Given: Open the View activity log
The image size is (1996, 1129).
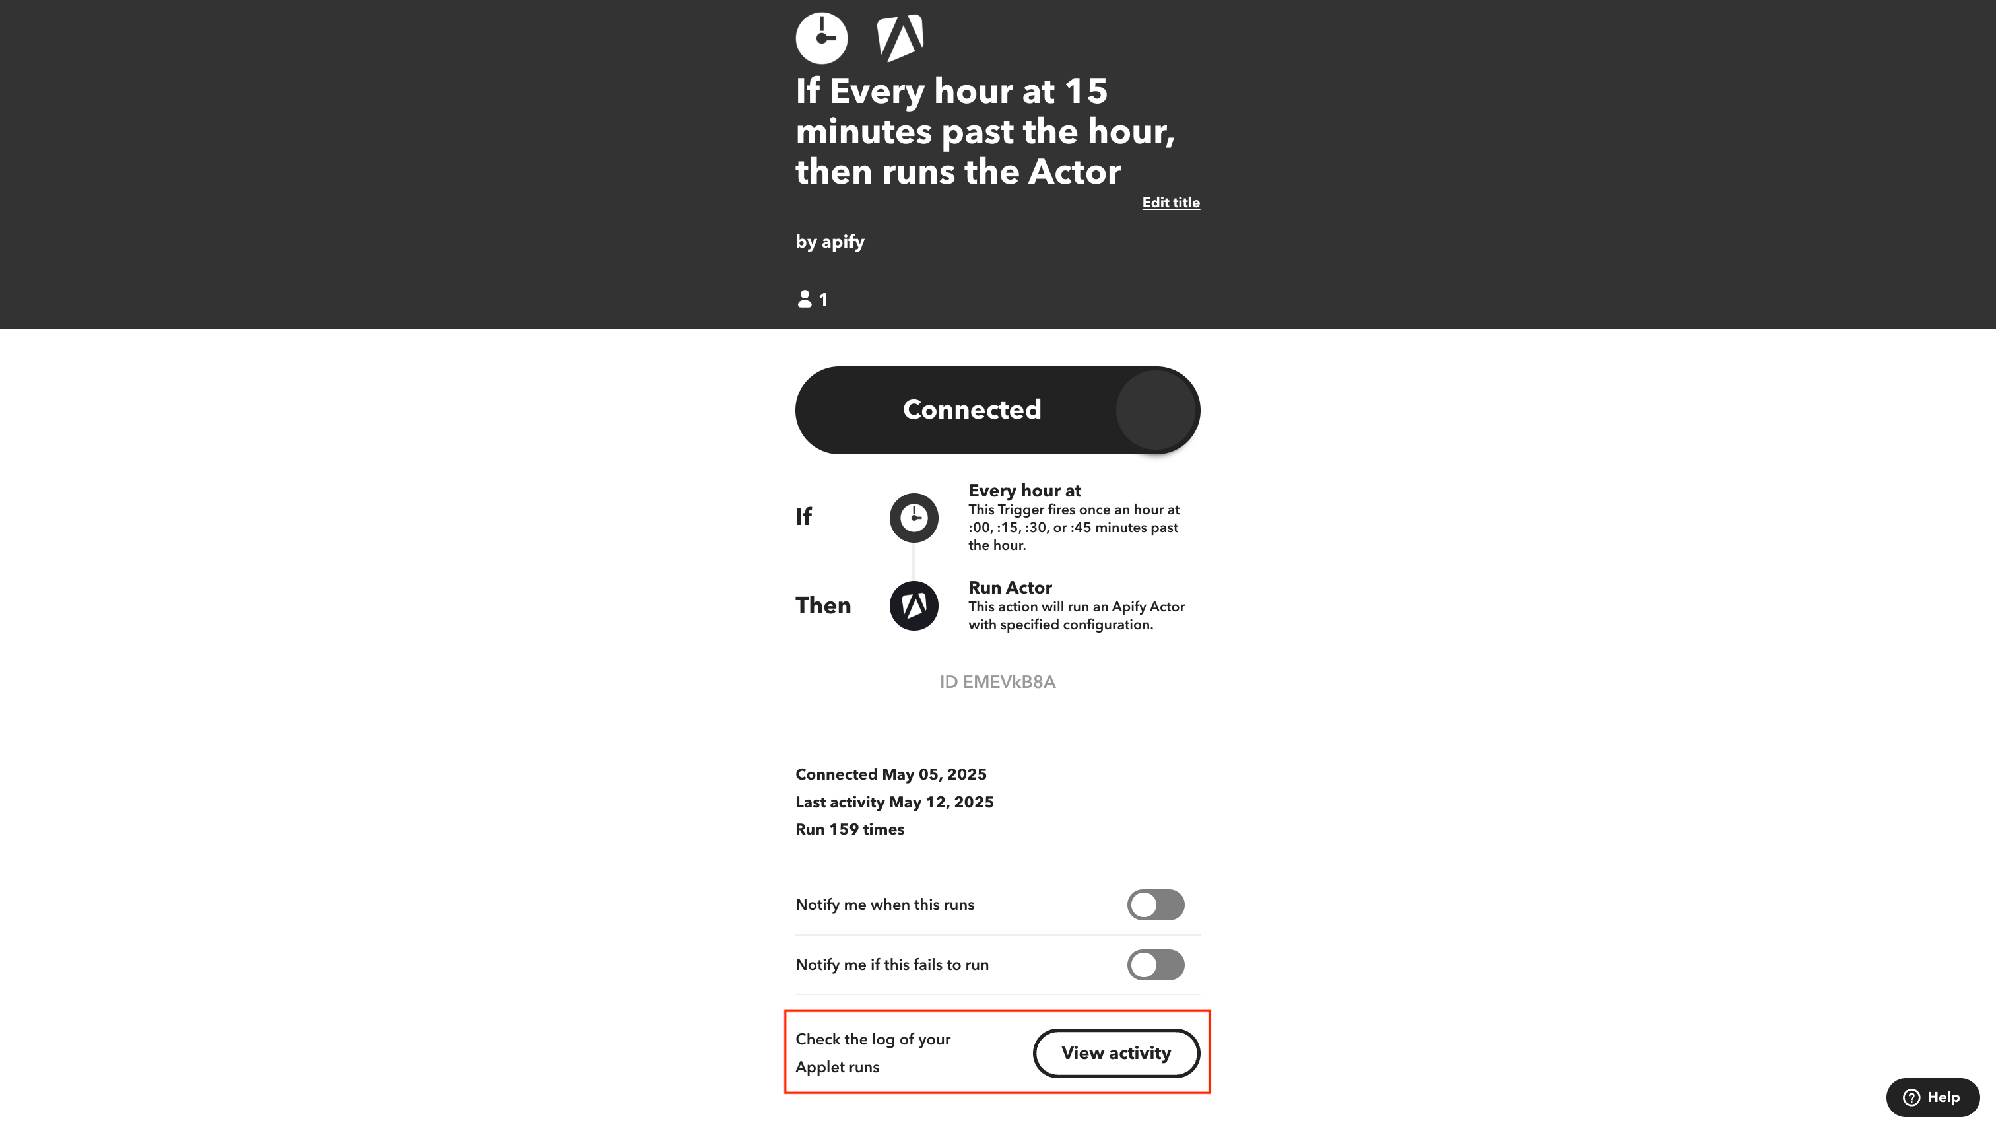Looking at the screenshot, I should 1115,1053.
